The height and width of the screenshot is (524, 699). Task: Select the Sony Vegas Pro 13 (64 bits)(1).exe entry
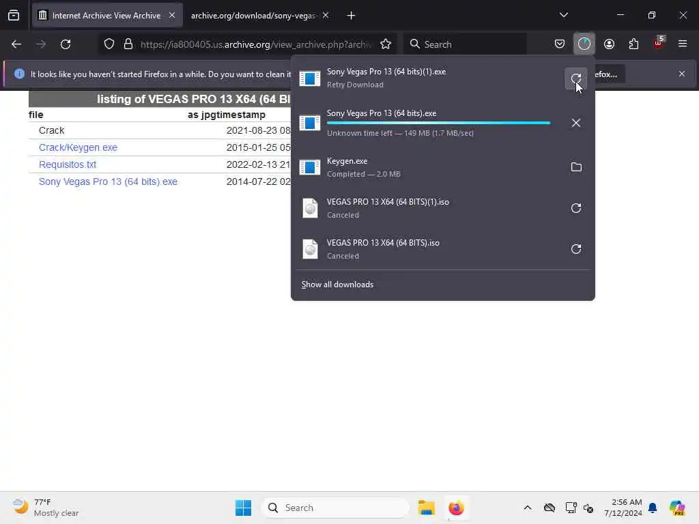pos(442,78)
